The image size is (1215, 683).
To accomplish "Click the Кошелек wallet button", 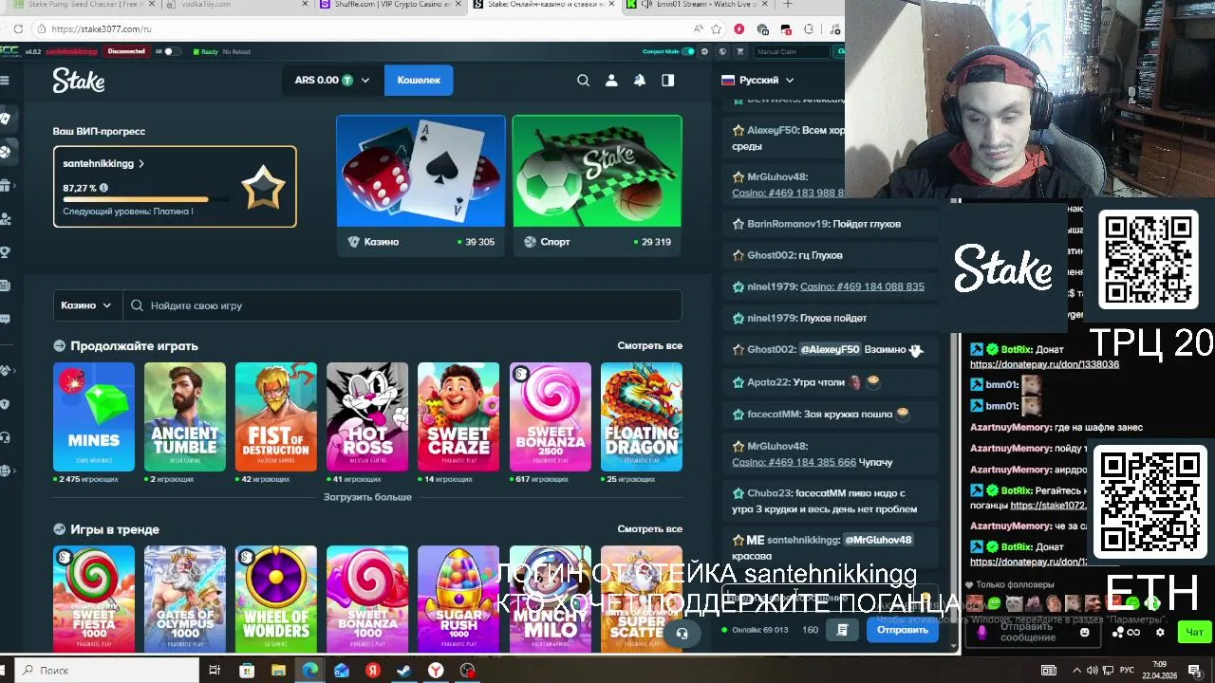I will [x=419, y=81].
